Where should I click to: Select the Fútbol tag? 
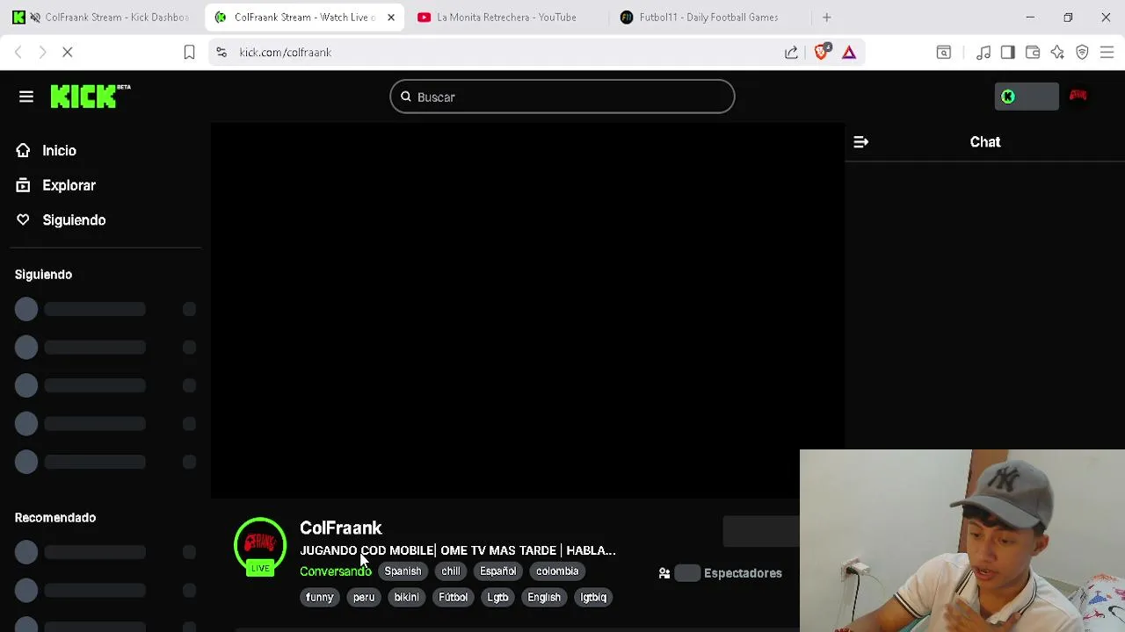click(x=453, y=598)
